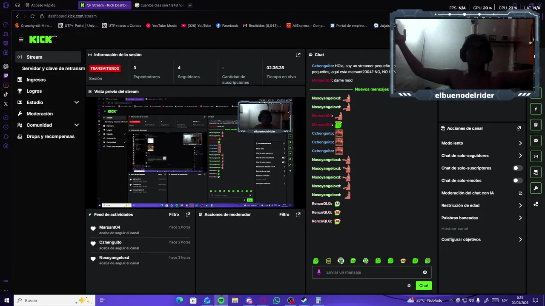The width and height of the screenshot is (545, 306).
Task: Toggle Chat de solo-emotes switch
Action: [517, 181]
